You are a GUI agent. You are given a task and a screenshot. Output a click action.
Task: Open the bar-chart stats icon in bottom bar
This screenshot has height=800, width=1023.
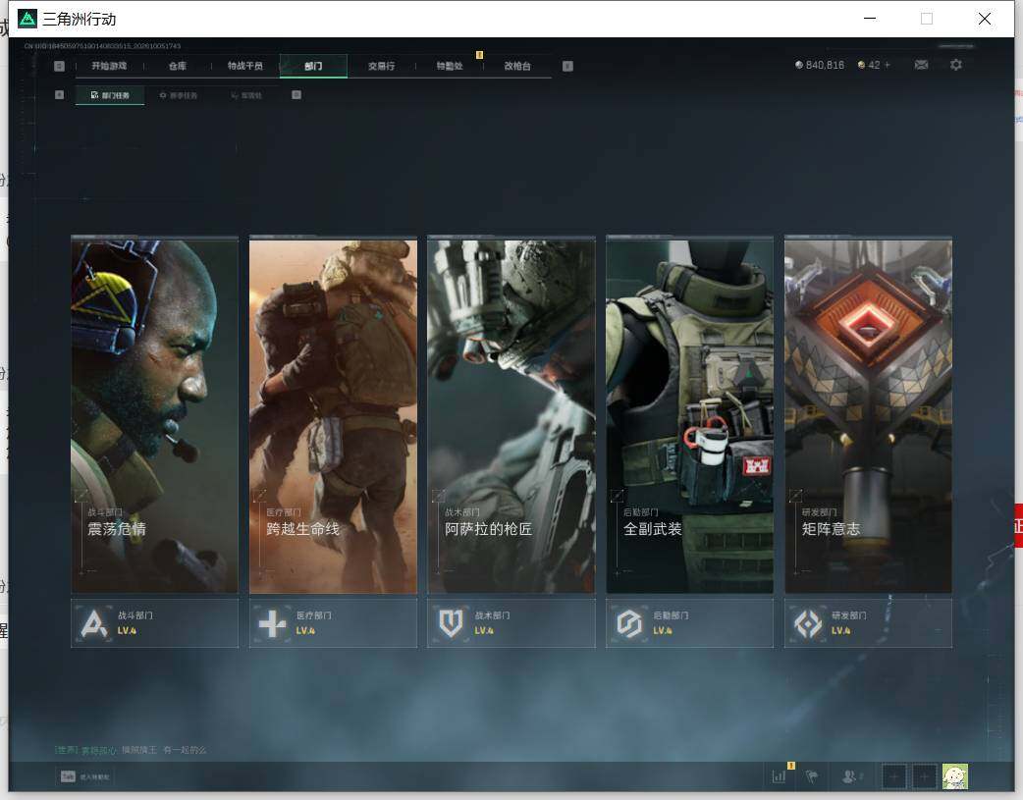click(x=779, y=775)
